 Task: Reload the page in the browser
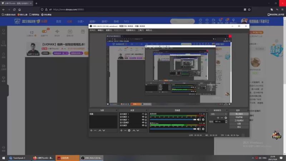[x=14, y=10]
